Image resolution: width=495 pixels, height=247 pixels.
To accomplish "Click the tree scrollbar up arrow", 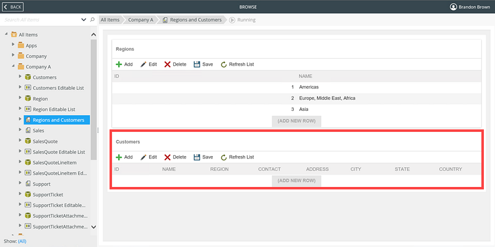I will point(93,35).
